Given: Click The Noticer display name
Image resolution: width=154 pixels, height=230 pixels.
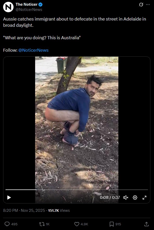Looking at the screenshot, I should [x=27, y=4].
